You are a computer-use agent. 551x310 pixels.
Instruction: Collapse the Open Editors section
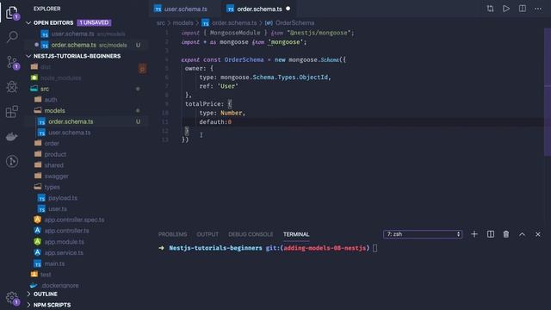[x=28, y=23]
